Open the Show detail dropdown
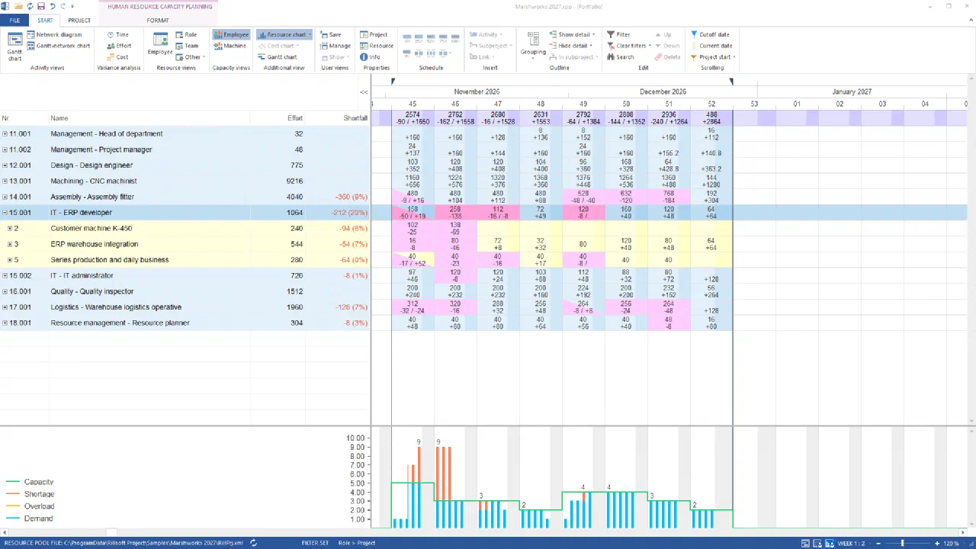The width and height of the screenshot is (976, 549). point(571,34)
